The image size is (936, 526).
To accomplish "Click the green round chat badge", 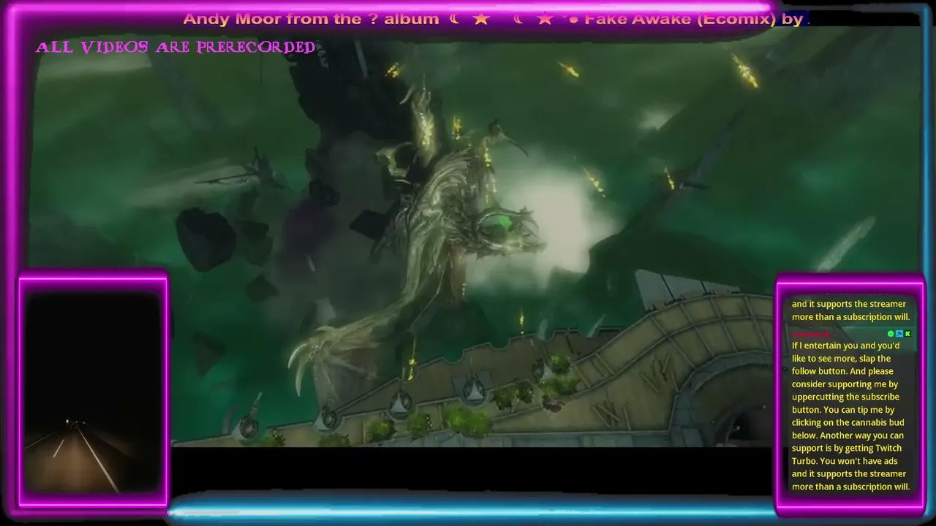I will (891, 334).
